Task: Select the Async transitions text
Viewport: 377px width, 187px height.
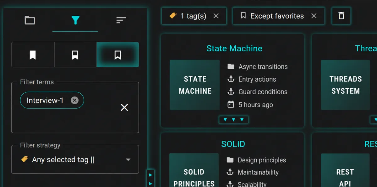Action: [263, 67]
